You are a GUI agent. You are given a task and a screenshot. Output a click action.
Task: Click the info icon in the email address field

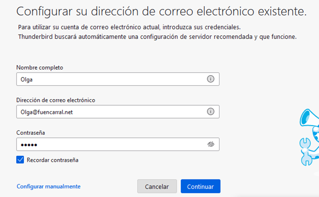tap(211, 112)
